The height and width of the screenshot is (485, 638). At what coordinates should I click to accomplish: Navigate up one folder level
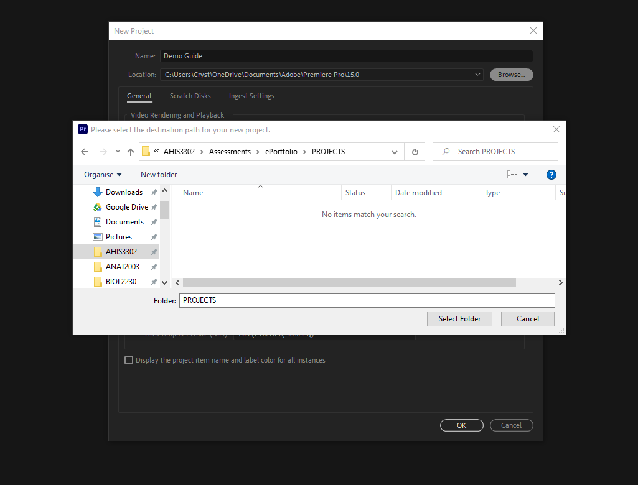(x=131, y=152)
